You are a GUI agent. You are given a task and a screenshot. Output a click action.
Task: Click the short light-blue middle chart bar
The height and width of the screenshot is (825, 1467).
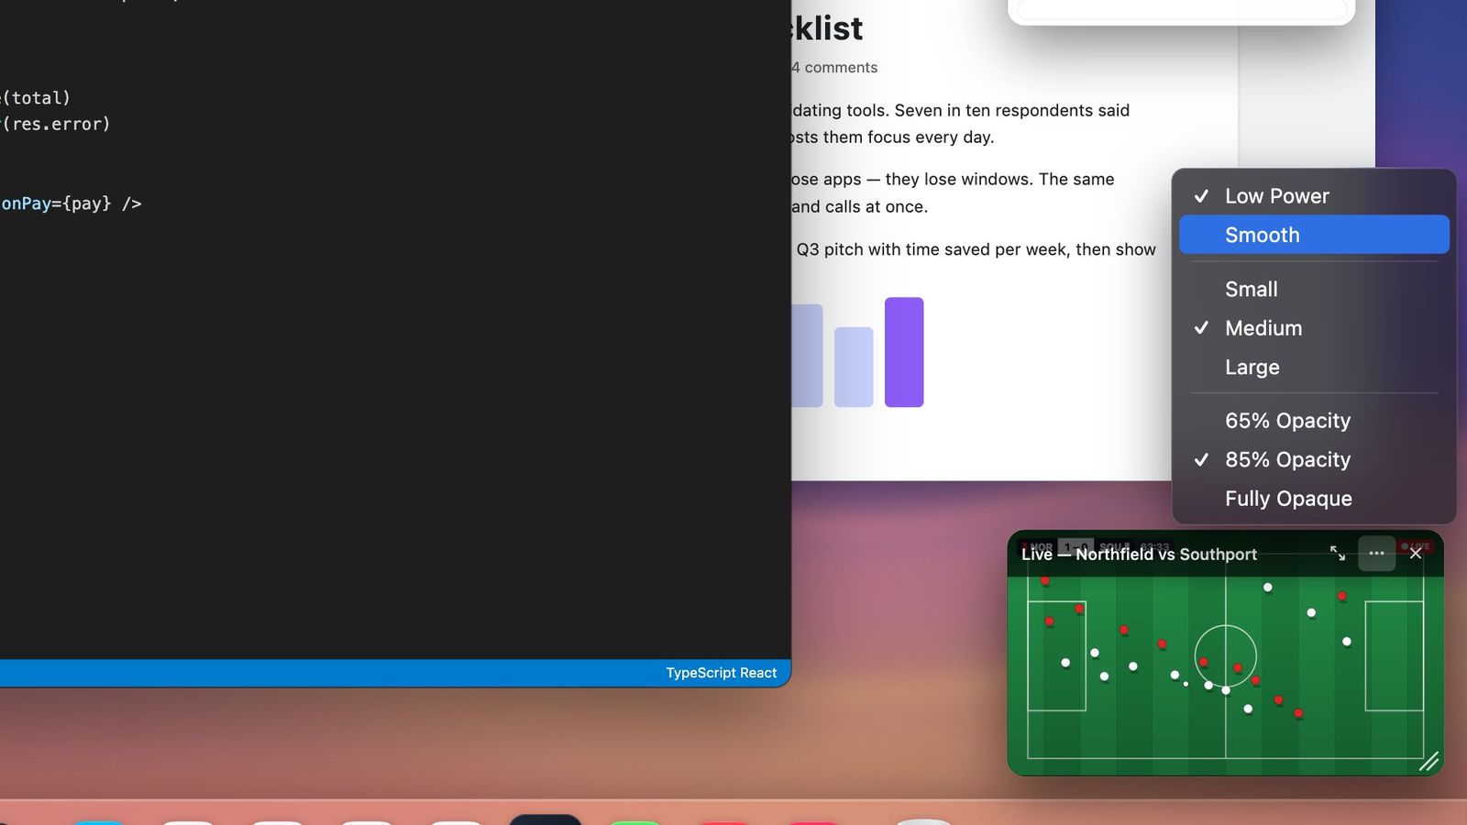pyautogui.click(x=854, y=367)
